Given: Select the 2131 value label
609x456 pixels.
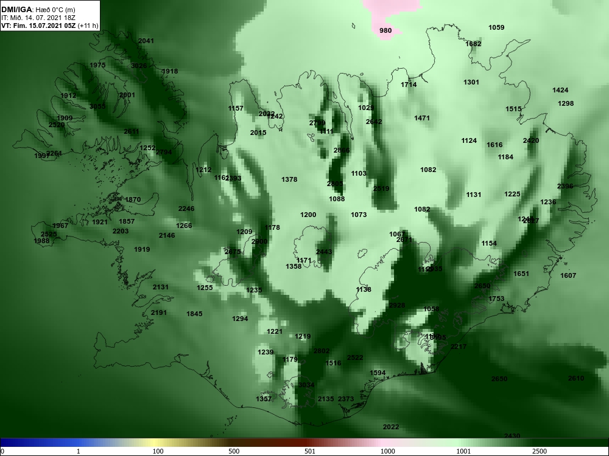Looking at the screenshot, I should [160, 288].
